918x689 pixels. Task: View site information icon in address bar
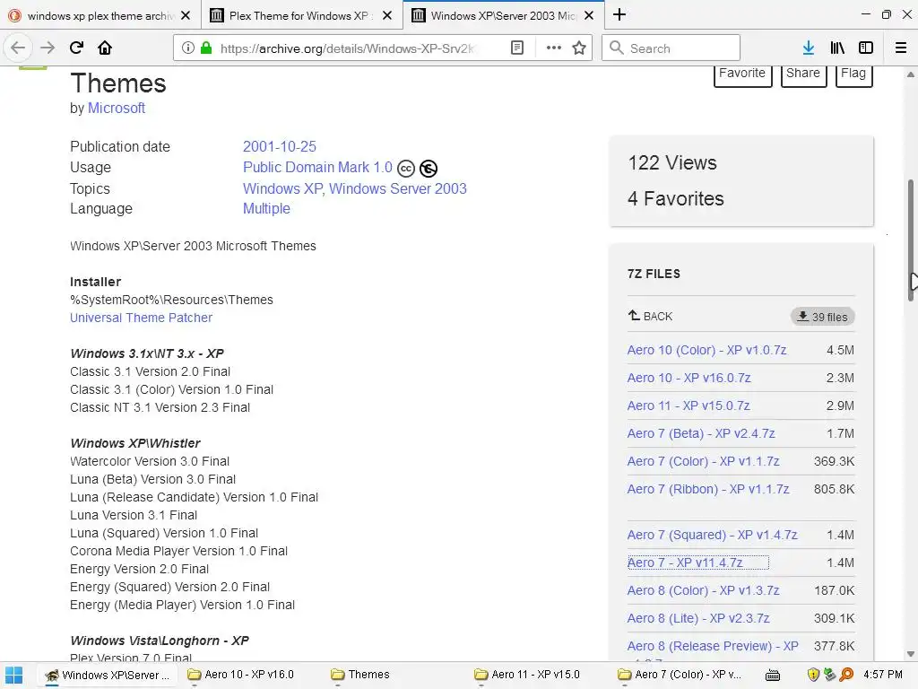click(x=188, y=48)
